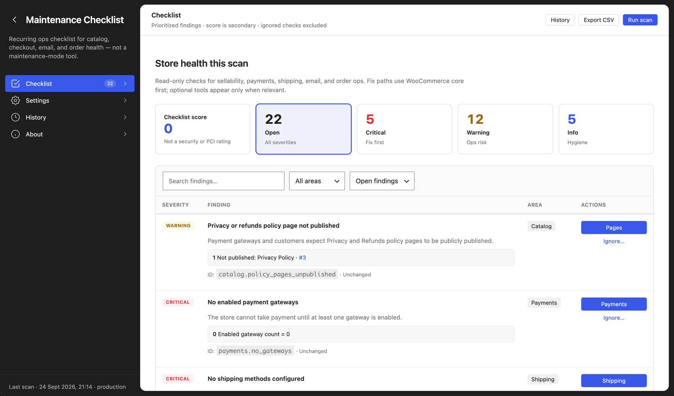Click the Checklist score card
The height and width of the screenshot is (396, 674).
click(203, 129)
